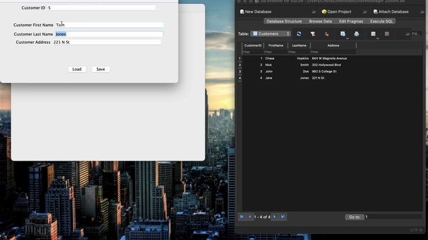Select the row 2 header in table
This screenshot has height=240, width=428.
click(239, 65)
